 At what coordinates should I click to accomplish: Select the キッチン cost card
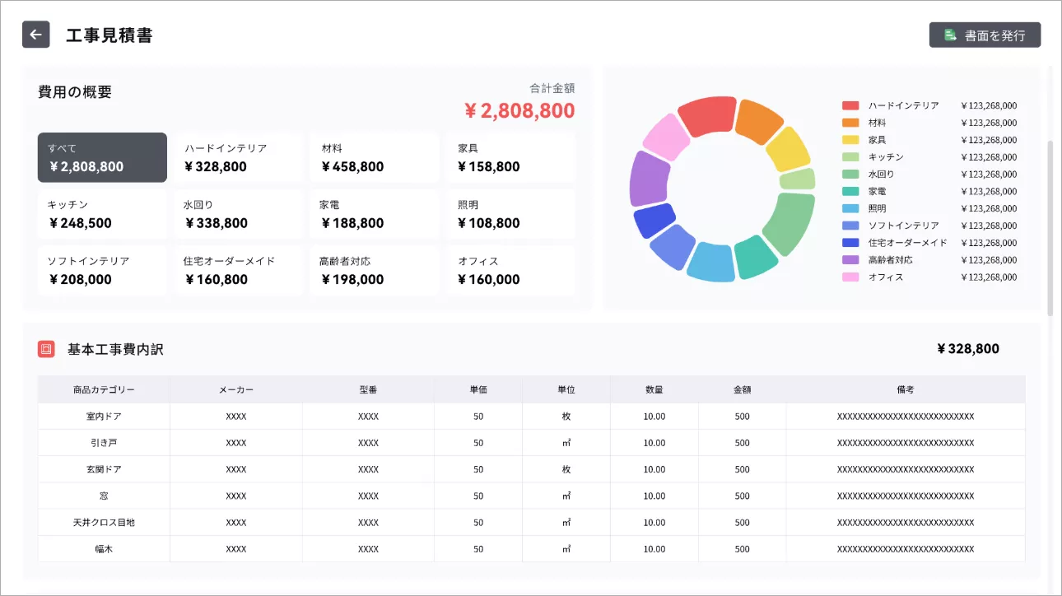click(x=102, y=214)
